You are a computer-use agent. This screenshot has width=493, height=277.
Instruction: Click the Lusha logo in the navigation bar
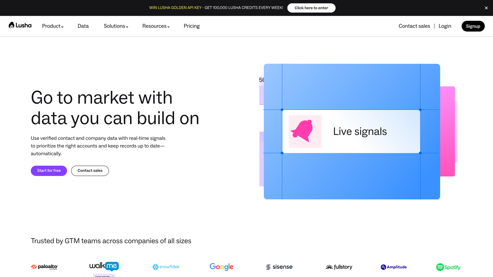tap(20, 26)
